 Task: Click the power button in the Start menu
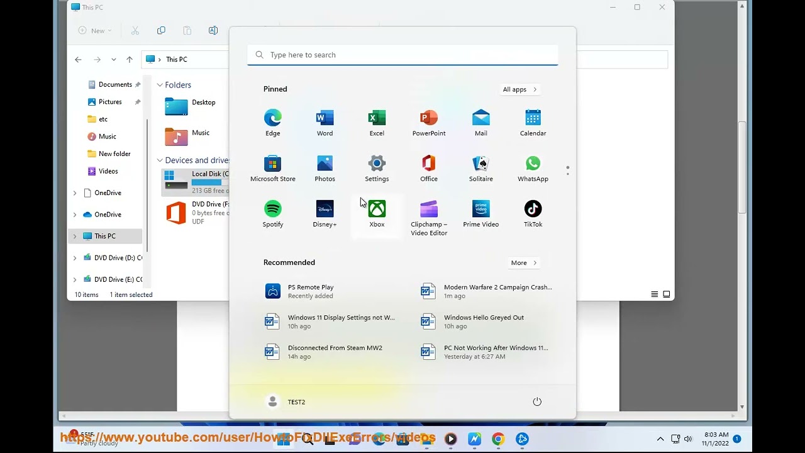point(537,401)
